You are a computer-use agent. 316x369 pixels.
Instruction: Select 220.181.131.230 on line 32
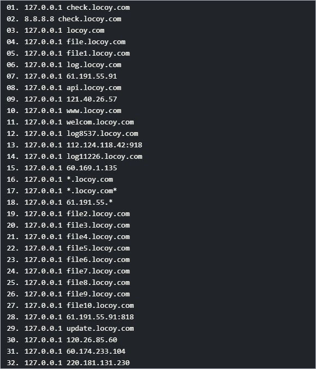[x=98, y=363]
